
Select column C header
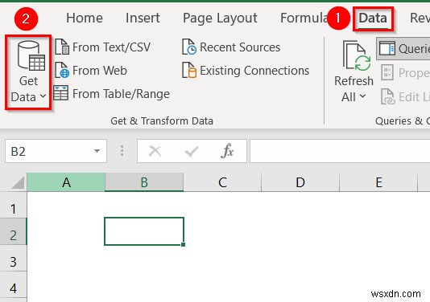[x=222, y=182]
